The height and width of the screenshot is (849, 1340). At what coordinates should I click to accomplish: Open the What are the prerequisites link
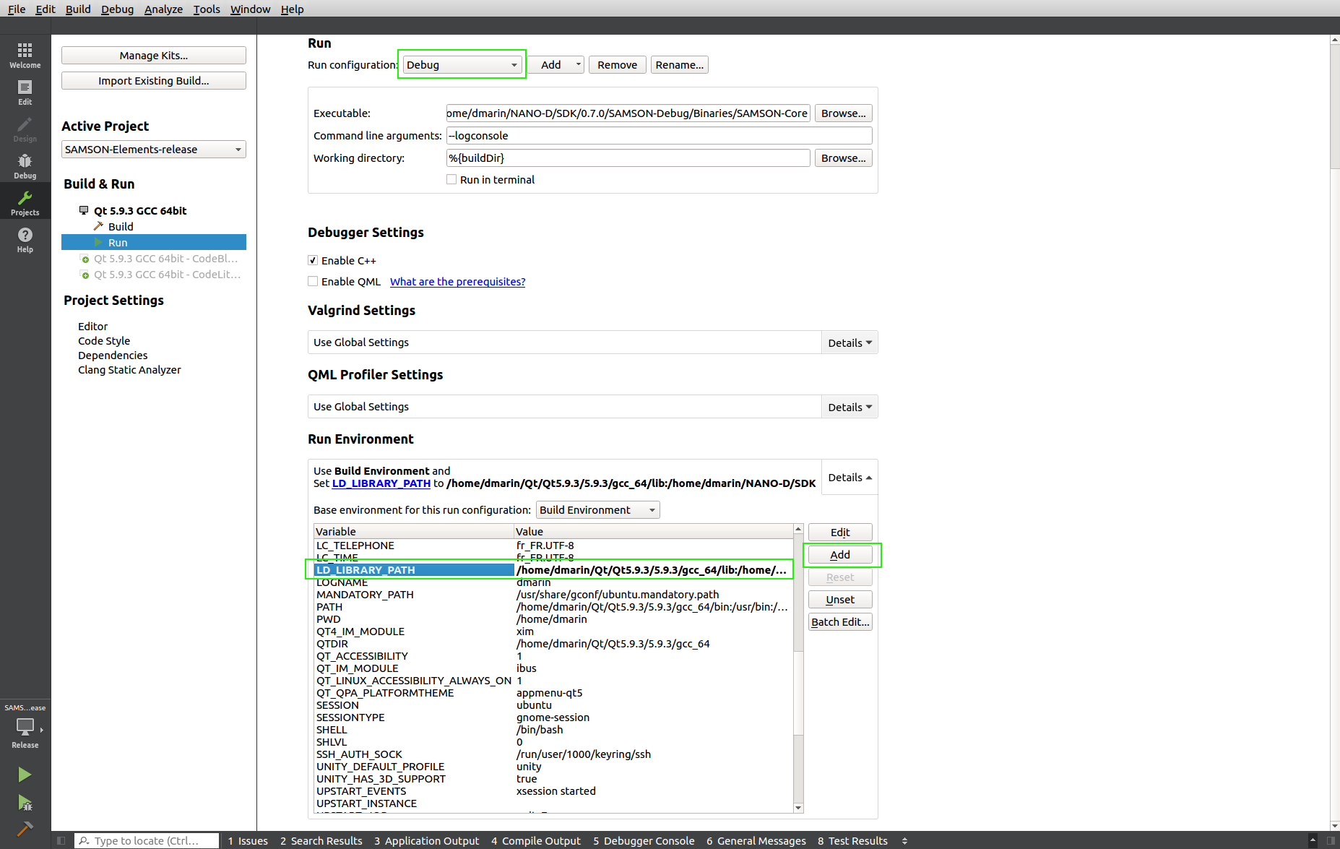(457, 281)
